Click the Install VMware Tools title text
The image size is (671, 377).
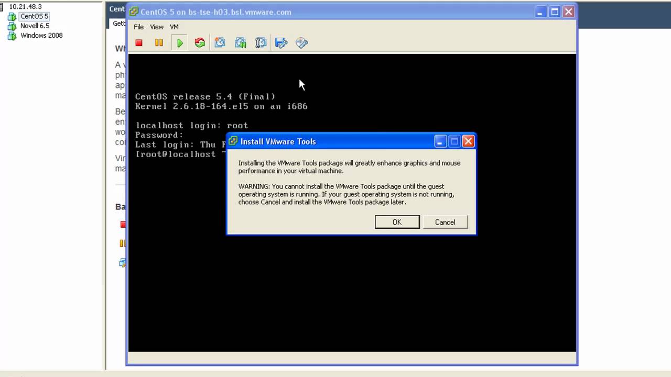(278, 141)
